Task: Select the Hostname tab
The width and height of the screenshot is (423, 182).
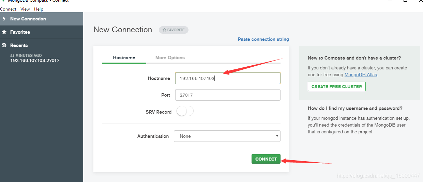Action: pos(124,57)
